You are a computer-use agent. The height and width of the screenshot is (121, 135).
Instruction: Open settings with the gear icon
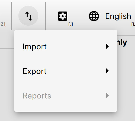point(63,16)
